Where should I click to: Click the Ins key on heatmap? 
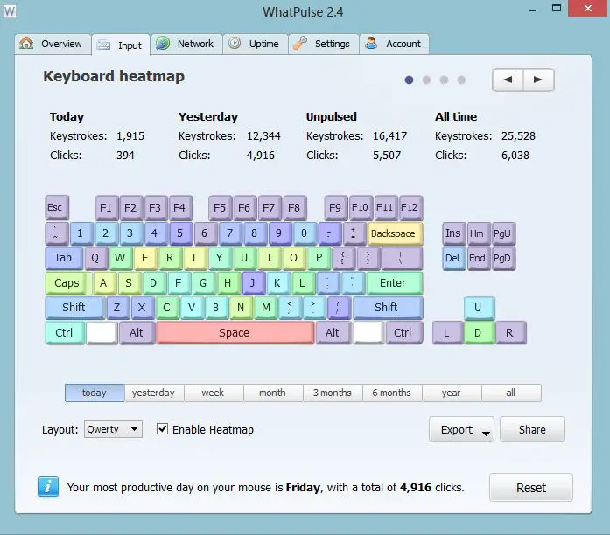(453, 233)
